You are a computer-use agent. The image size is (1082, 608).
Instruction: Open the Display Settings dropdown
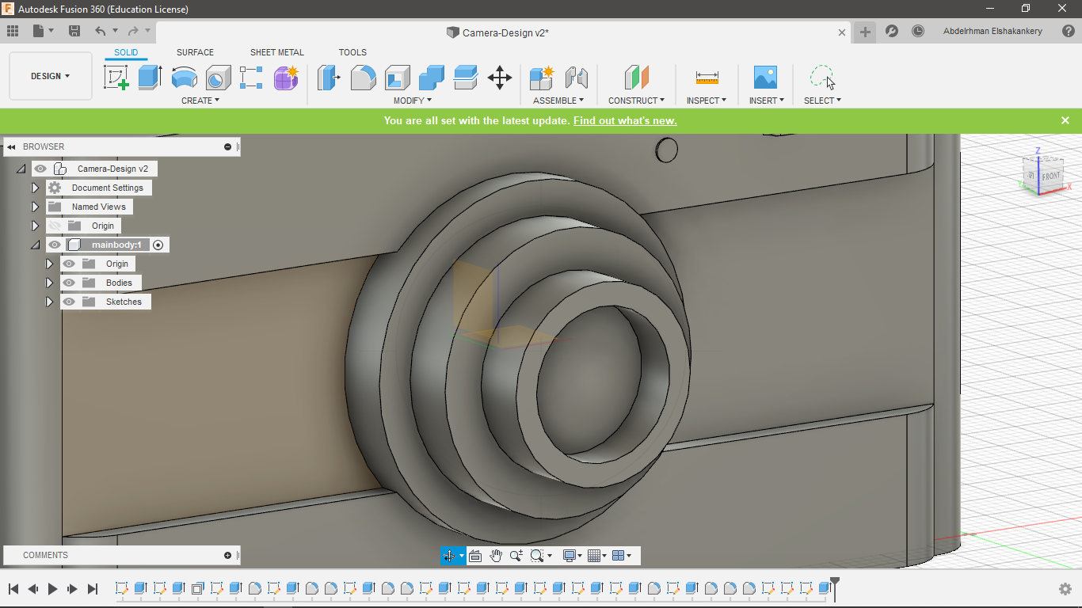point(572,556)
